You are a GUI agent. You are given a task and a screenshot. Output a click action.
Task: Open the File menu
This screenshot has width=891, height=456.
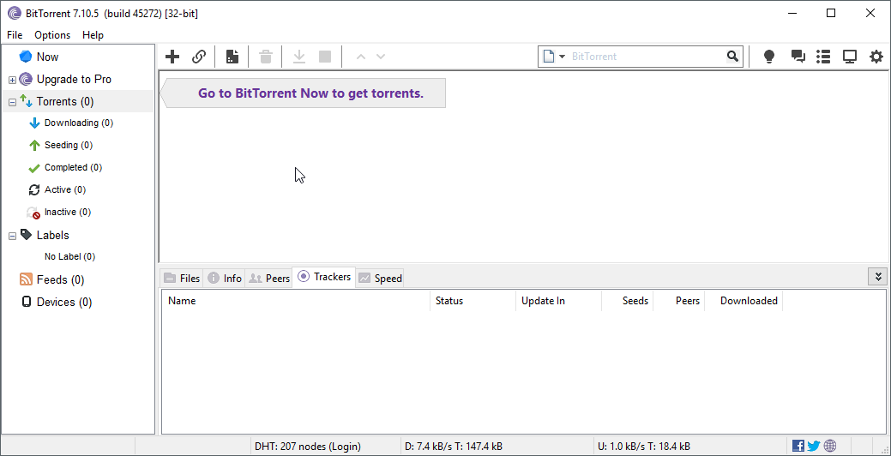tap(15, 34)
